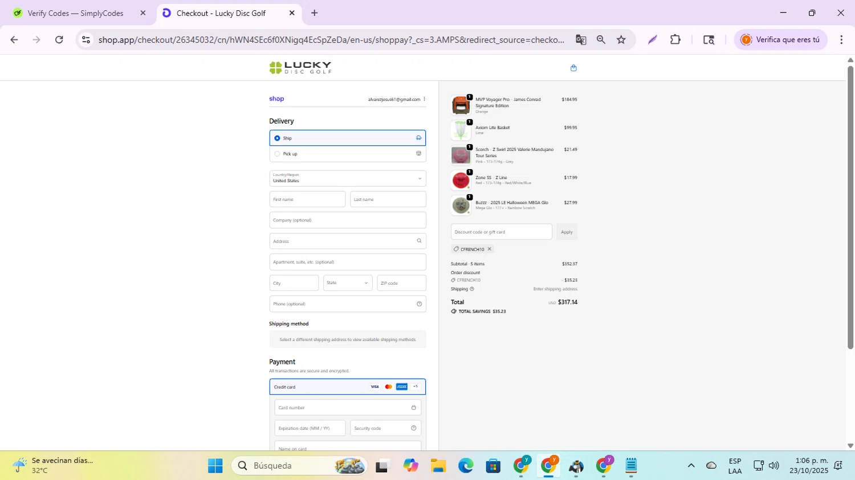This screenshot has height=480, width=855.
Task: Reload the checkout page
Action: pos(59,40)
